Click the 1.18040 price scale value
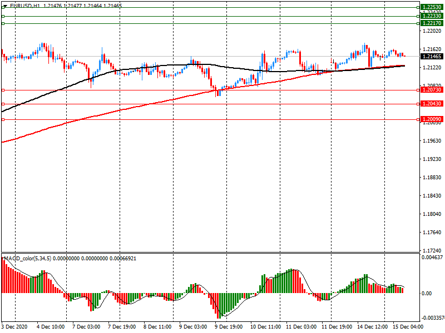Image resolution: width=445 pixels, height=333 pixels. pyautogui.click(x=432, y=214)
